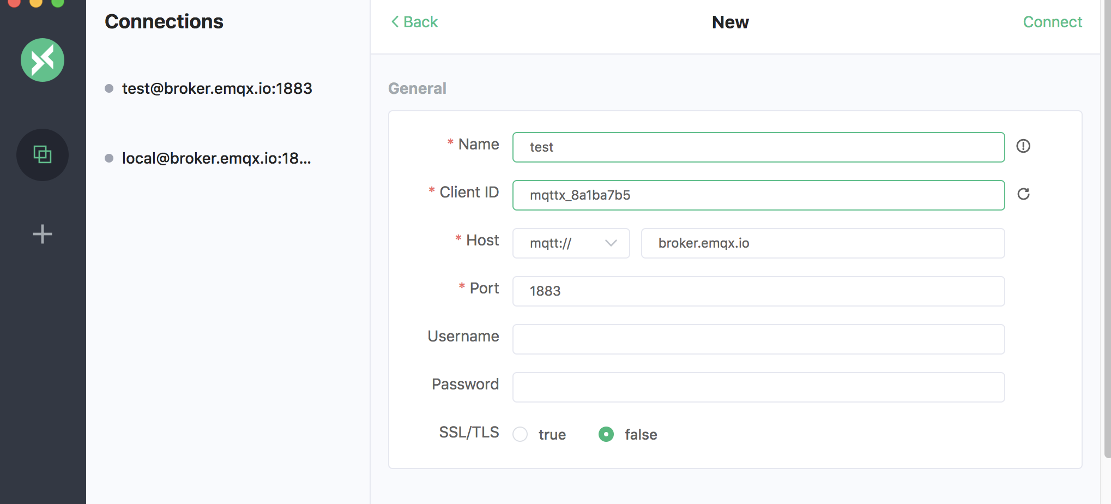Expand protocol list via dropdown chevron
The height and width of the screenshot is (504, 1111).
[x=611, y=243]
